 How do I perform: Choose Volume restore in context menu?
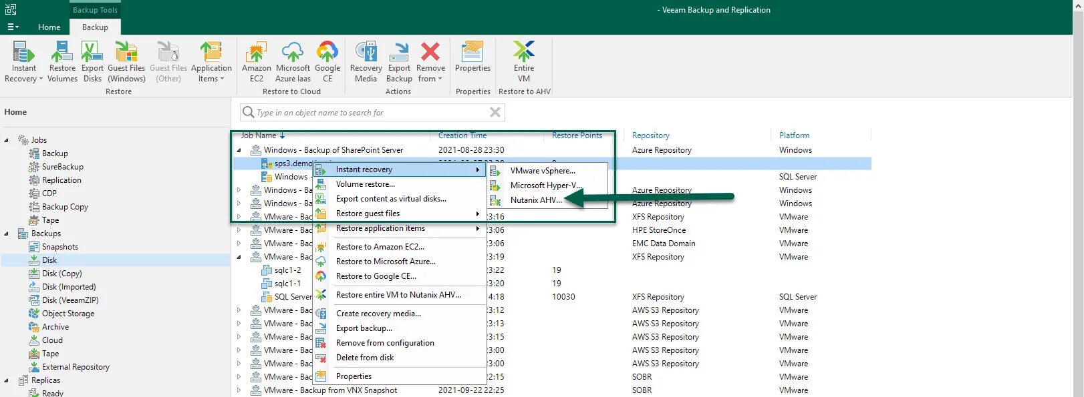400,184
